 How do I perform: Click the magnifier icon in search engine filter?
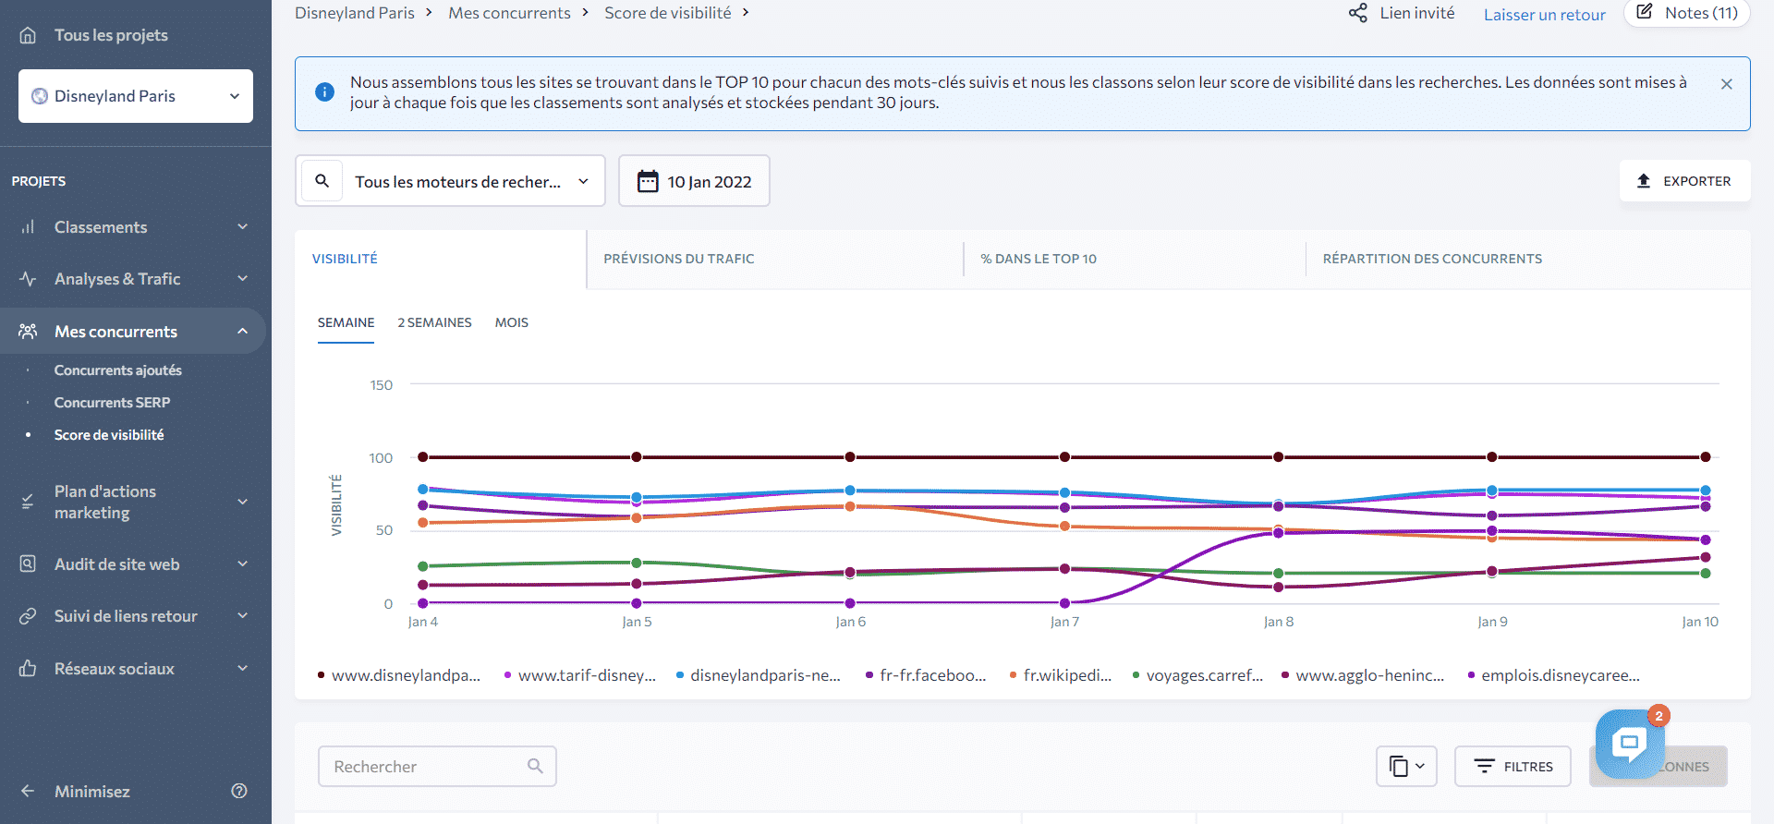tap(322, 181)
